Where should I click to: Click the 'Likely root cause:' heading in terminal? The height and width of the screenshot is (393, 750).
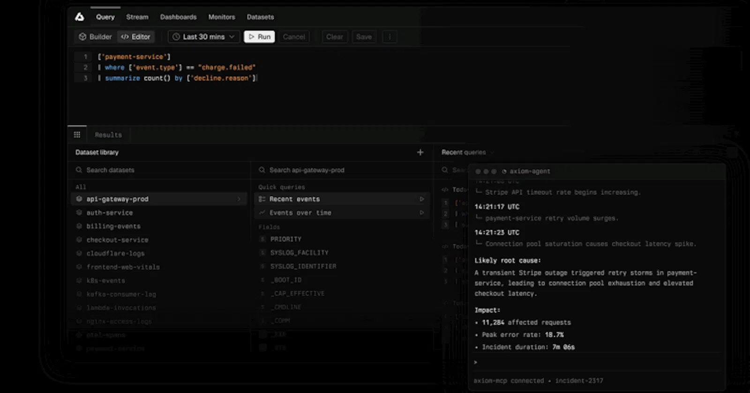pos(507,260)
